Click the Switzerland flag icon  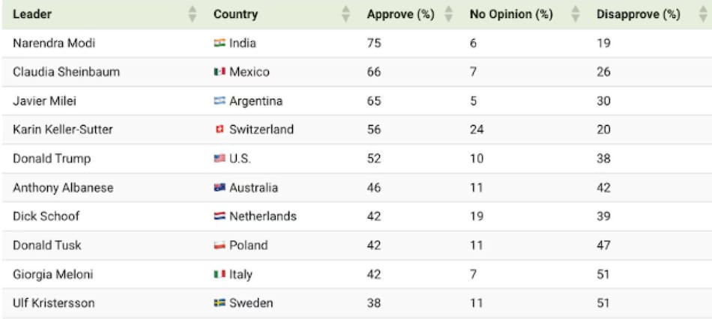[220, 130]
